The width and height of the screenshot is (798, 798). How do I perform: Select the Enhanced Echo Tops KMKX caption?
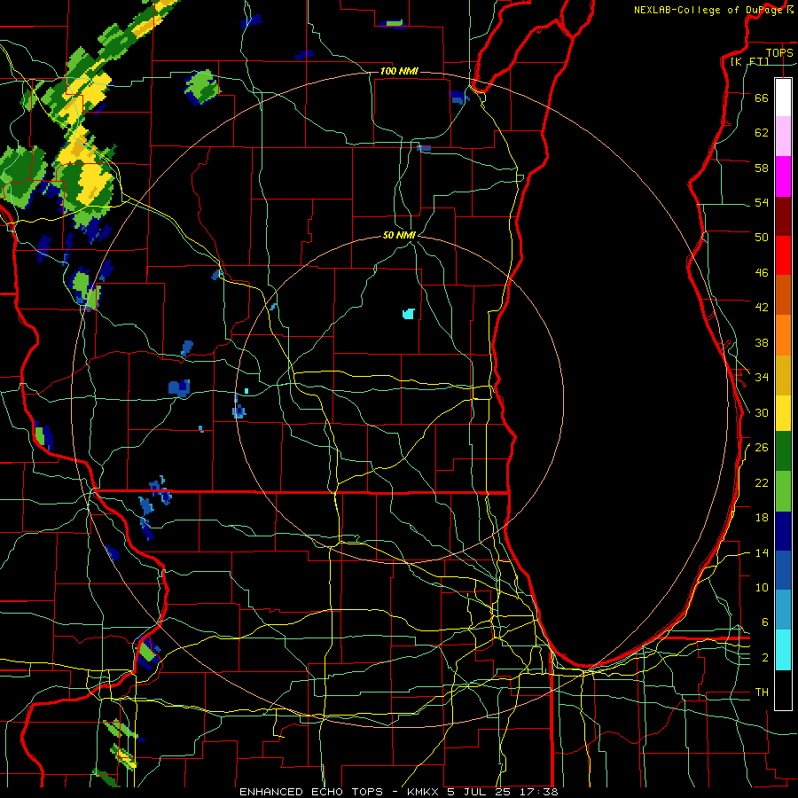point(398,792)
